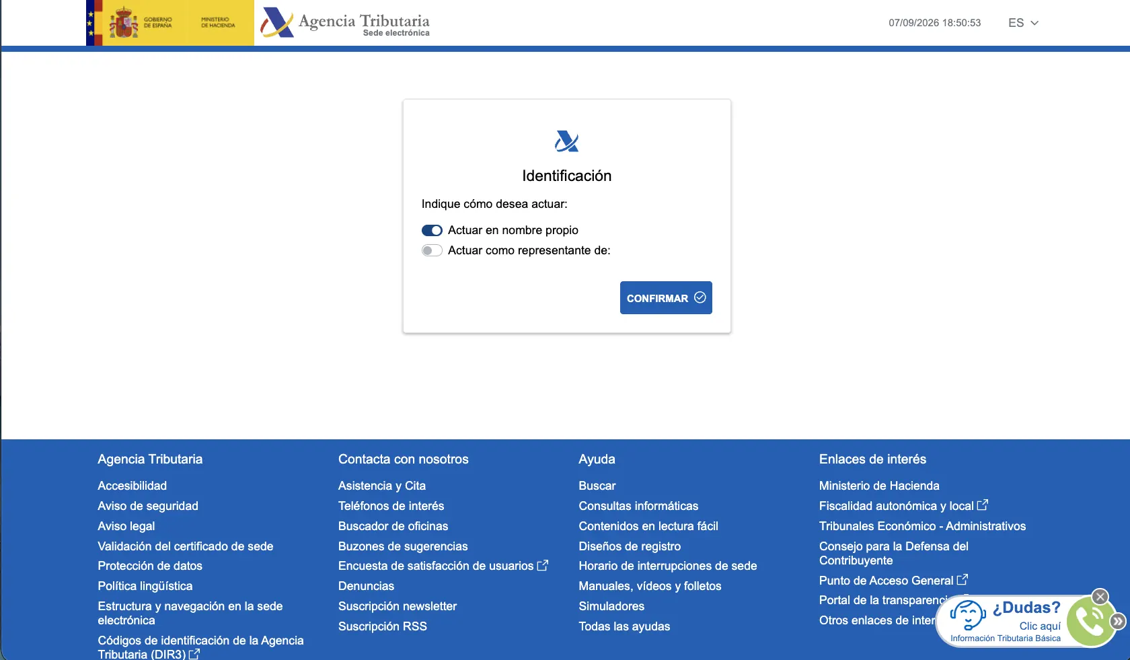The width and height of the screenshot is (1130, 660).
Task: Open Tribunales Económico - Administrativos link
Action: [922, 526]
